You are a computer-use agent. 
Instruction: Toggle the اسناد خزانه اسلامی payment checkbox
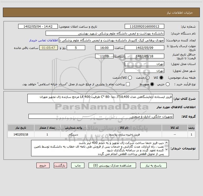pos(128,84)
